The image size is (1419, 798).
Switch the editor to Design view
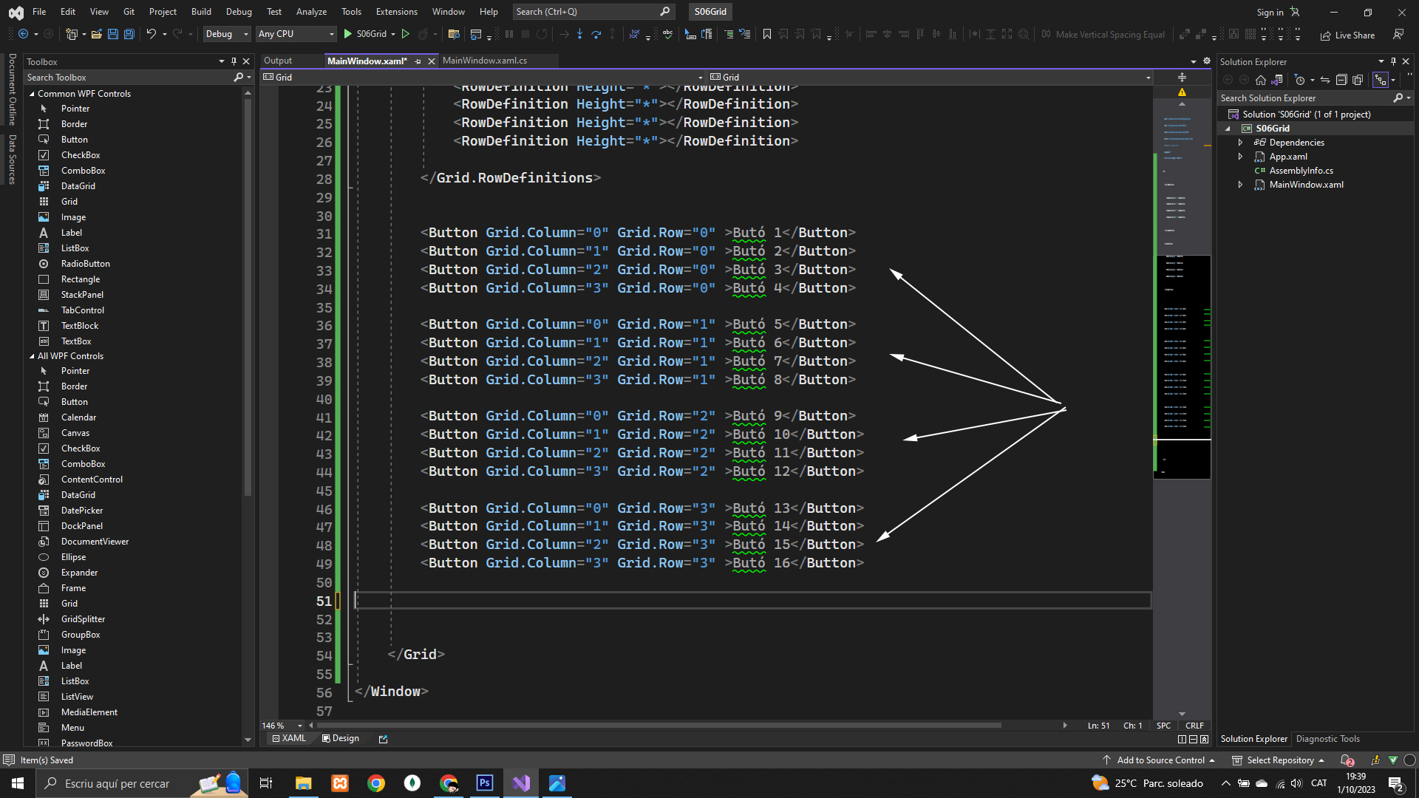[341, 738]
